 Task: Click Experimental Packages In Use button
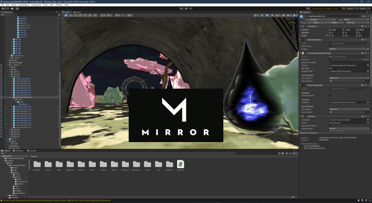pyautogui.click(x=326, y=8)
